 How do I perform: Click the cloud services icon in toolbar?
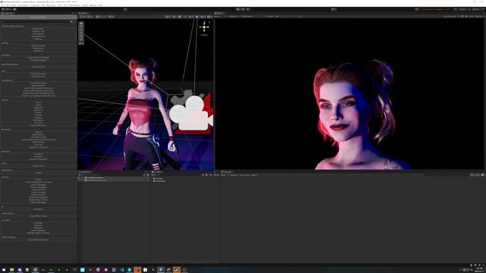[x=14, y=9]
